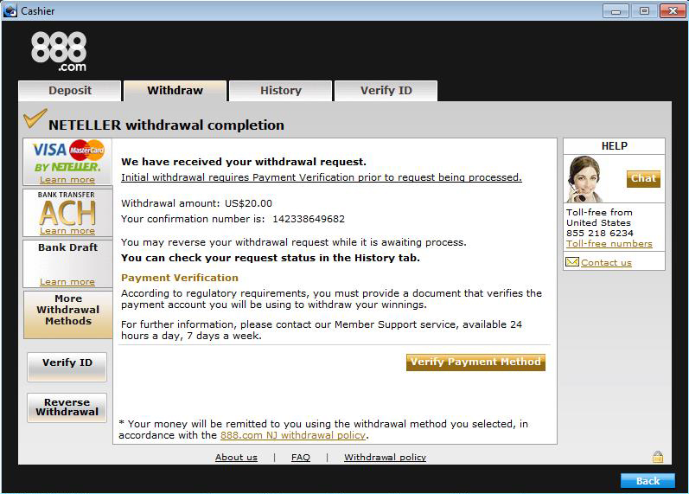Image resolution: width=689 pixels, height=494 pixels.
Task: Click the 888.com logo
Action: [x=59, y=51]
